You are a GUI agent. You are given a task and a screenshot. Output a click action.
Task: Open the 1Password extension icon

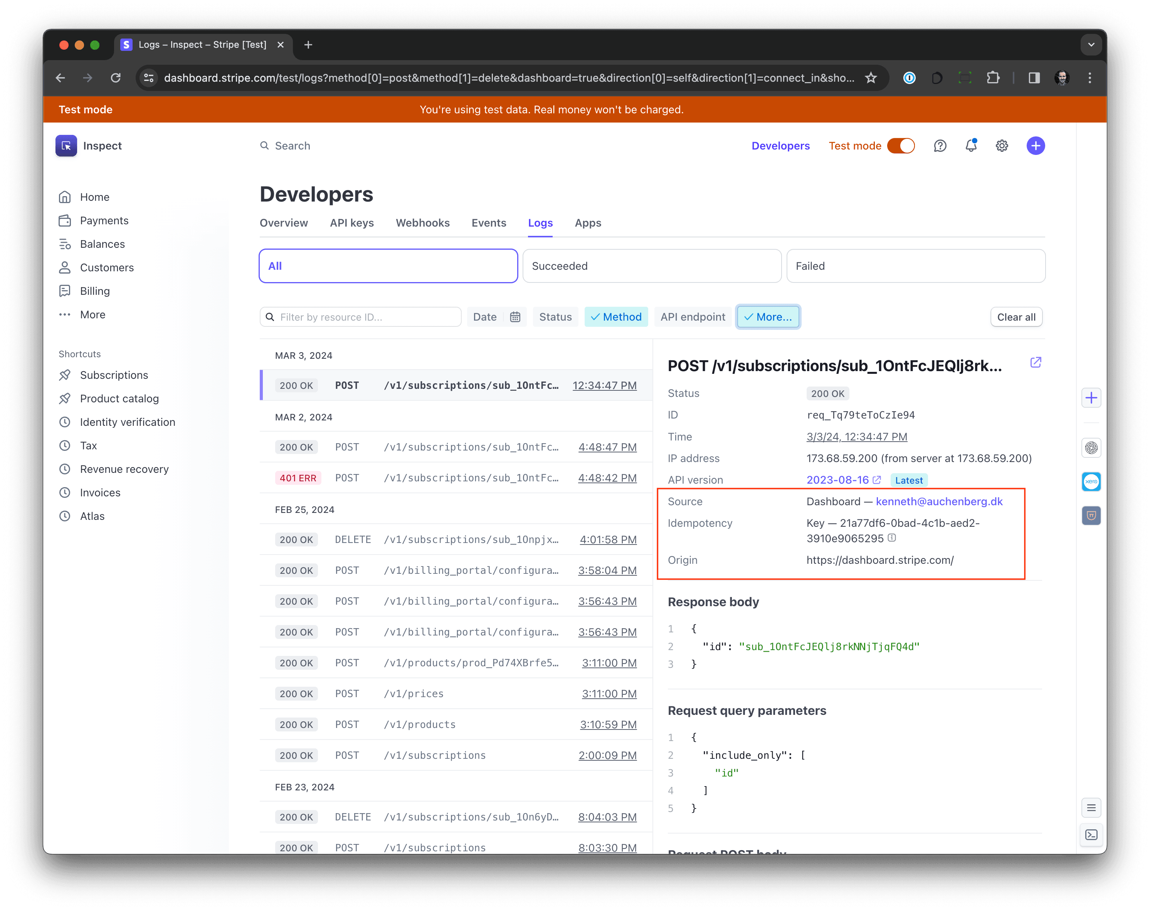[x=910, y=78]
